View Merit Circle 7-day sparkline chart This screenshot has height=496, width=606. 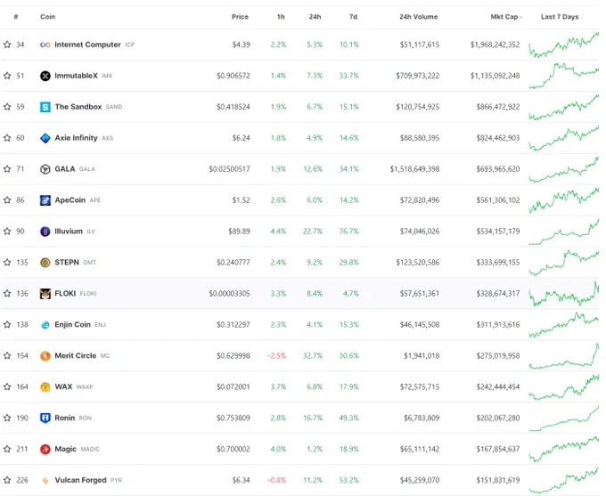(x=563, y=356)
